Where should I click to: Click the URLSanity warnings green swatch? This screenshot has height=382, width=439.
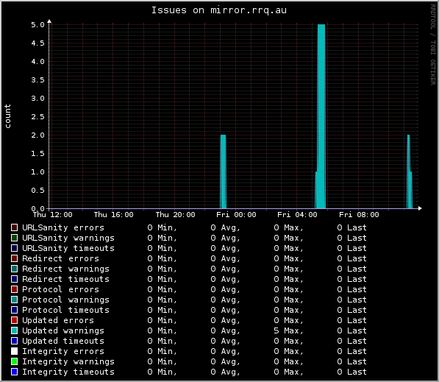pos(14,238)
